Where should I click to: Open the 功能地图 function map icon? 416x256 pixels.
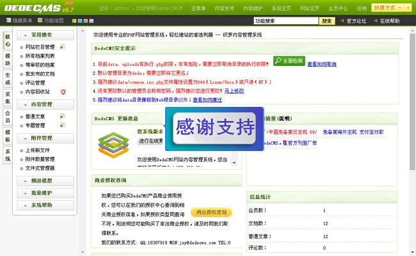[40, 20]
